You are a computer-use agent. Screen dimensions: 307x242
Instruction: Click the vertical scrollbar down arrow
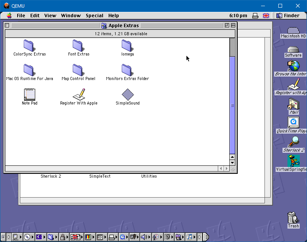click(232, 163)
